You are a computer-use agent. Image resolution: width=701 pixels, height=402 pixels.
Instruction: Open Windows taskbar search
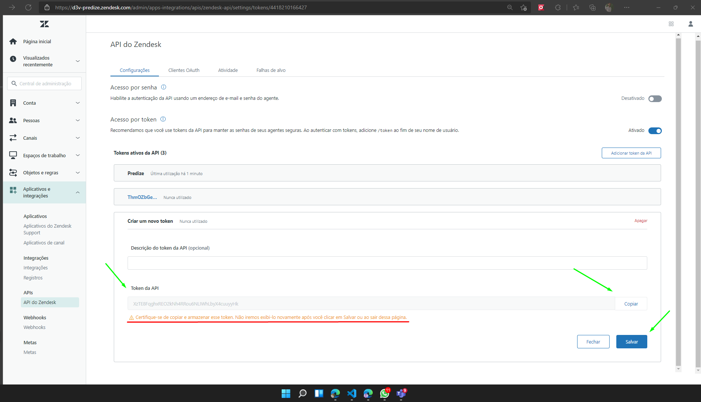[x=303, y=393]
